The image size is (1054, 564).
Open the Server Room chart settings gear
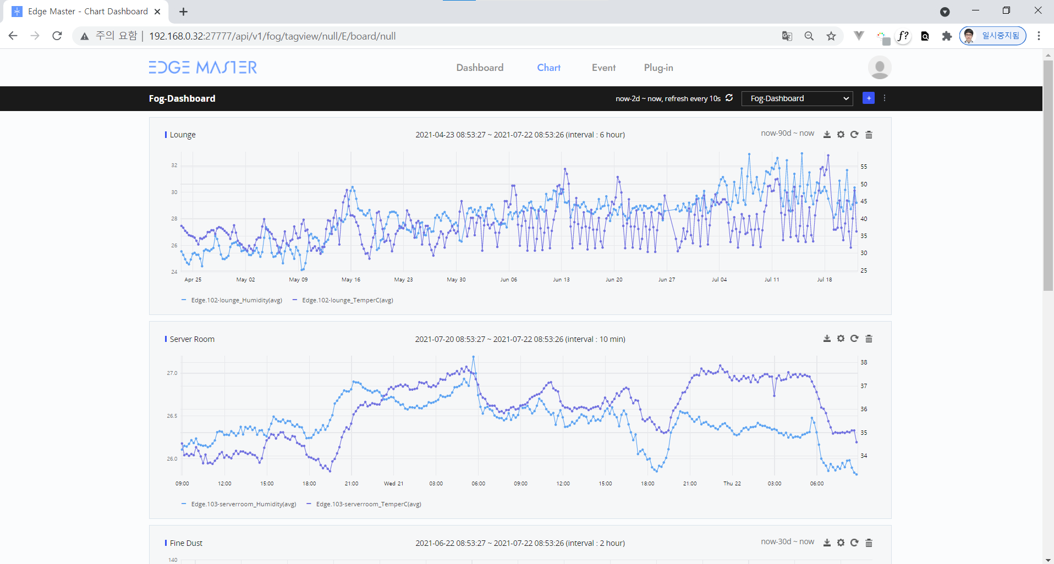(x=841, y=339)
